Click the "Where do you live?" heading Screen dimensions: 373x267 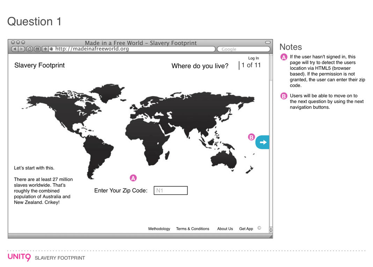(200, 66)
